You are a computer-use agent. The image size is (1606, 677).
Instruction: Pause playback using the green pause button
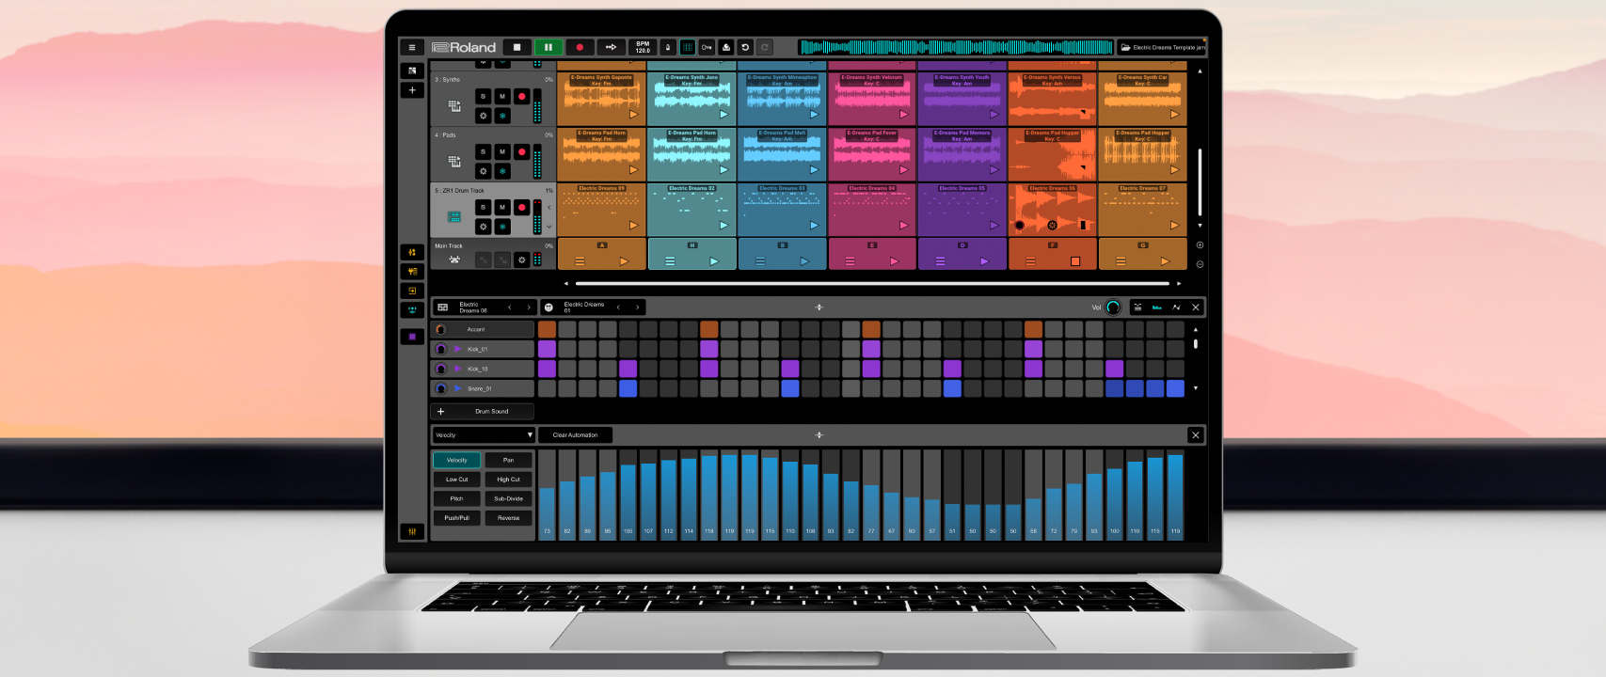pos(549,47)
